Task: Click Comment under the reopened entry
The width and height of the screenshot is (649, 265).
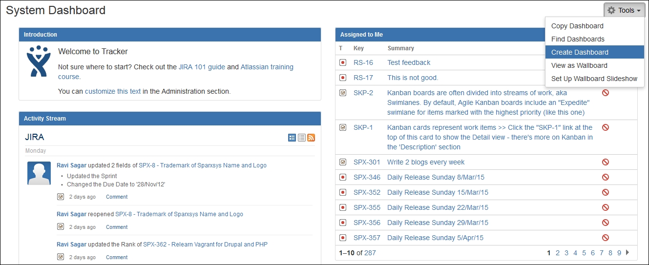Action: (117, 227)
